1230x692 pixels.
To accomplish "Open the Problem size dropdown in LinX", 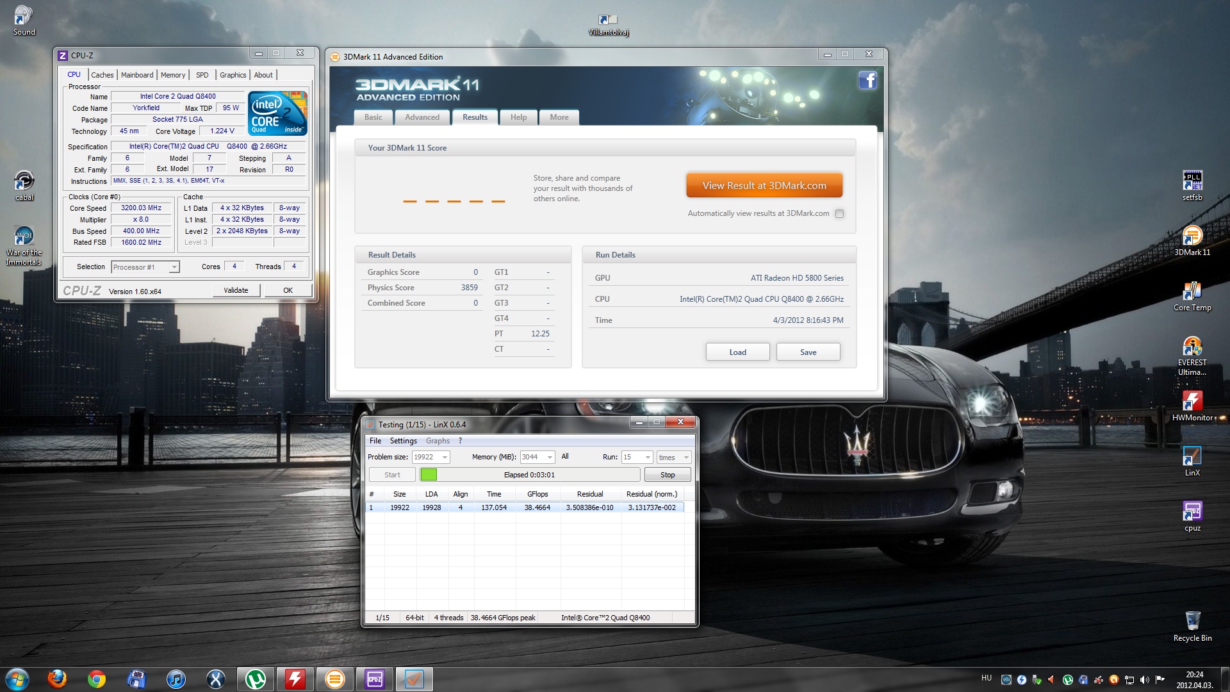I will (x=430, y=457).
